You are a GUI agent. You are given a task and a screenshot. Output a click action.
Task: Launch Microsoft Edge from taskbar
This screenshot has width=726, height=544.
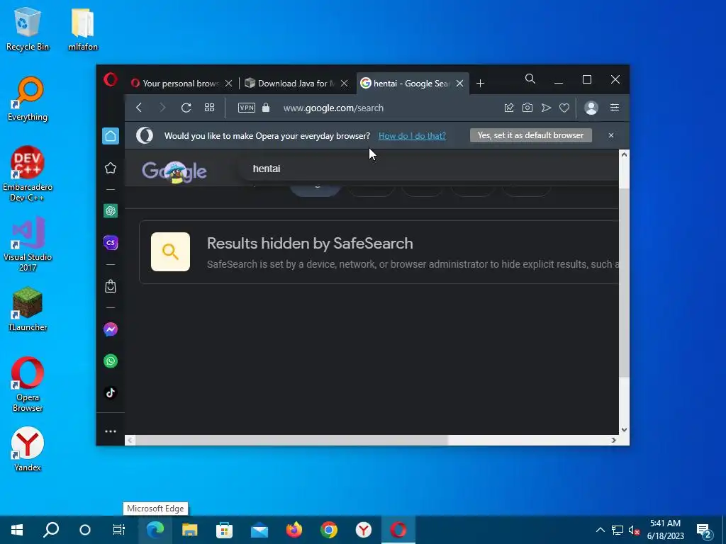(x=155, y=530)
